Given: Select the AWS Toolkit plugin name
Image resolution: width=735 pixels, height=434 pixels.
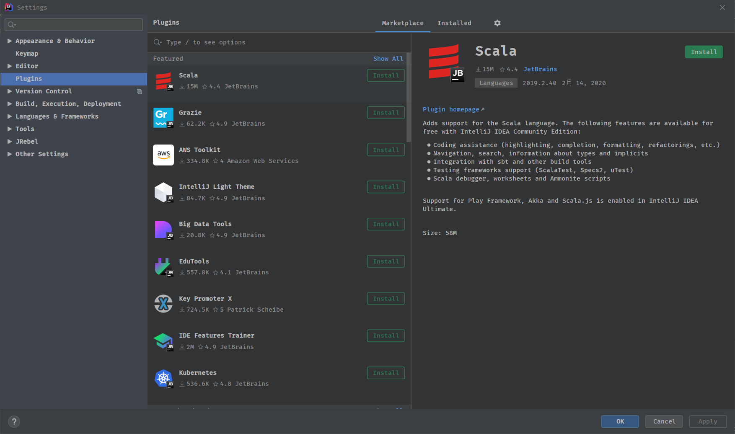Looking at the screenshot, I should click(199, 150).
